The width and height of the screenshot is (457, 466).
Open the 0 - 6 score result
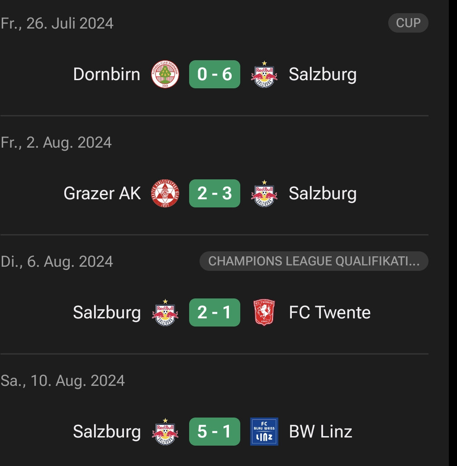214,74
